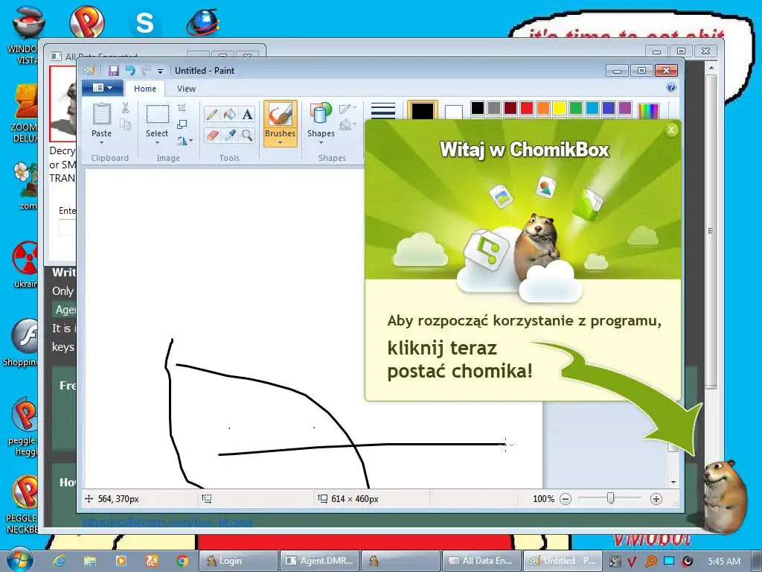Open the Skype desktop icon
Image resolution: width=762 pixels, height=572 pixels.
point(144,22)
